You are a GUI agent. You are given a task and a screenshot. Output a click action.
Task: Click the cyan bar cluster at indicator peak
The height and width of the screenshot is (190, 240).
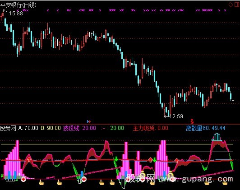[x=217, y=137]
